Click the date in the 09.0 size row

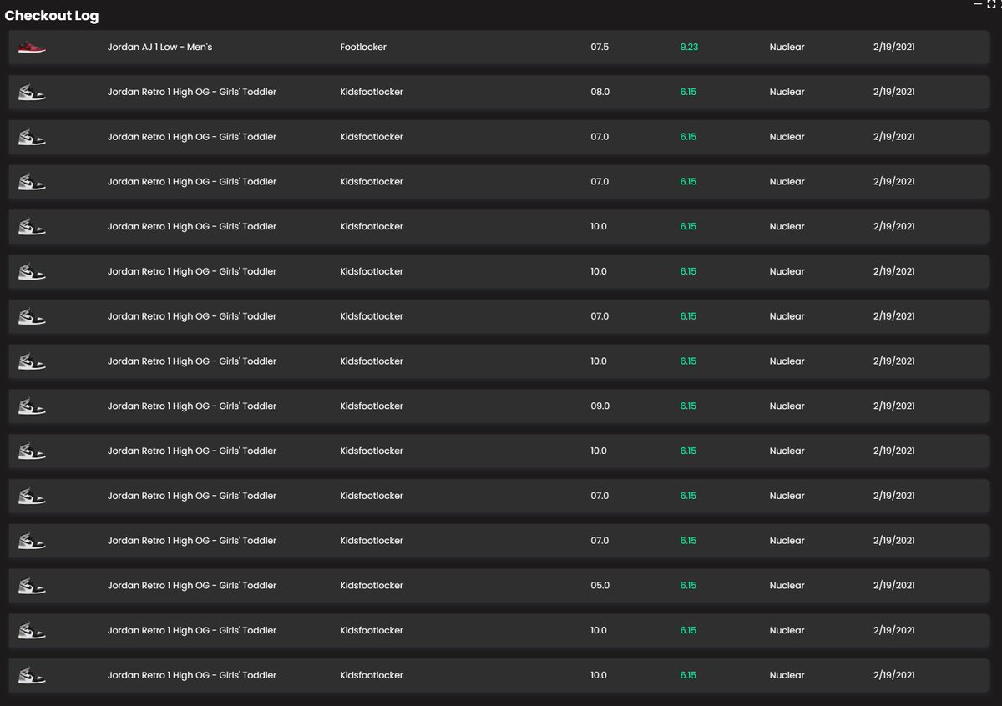[x=893, y=406]
